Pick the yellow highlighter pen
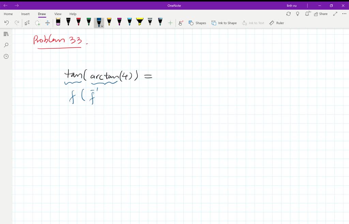This screenshot has height=224, width=349. (140, 22)
